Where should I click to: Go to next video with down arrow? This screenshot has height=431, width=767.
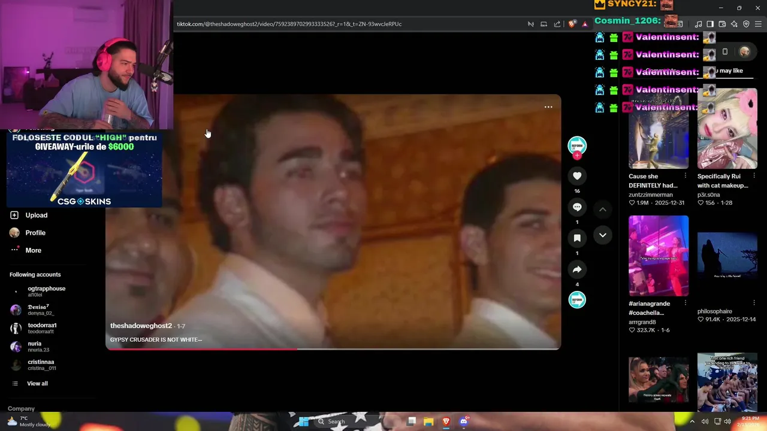pos(603,235)
